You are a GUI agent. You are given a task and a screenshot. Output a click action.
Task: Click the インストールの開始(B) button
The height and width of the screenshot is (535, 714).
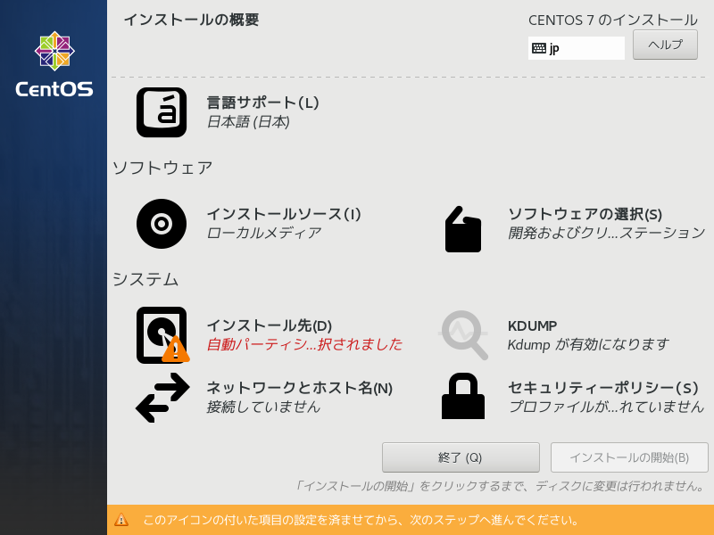[629, 457]
